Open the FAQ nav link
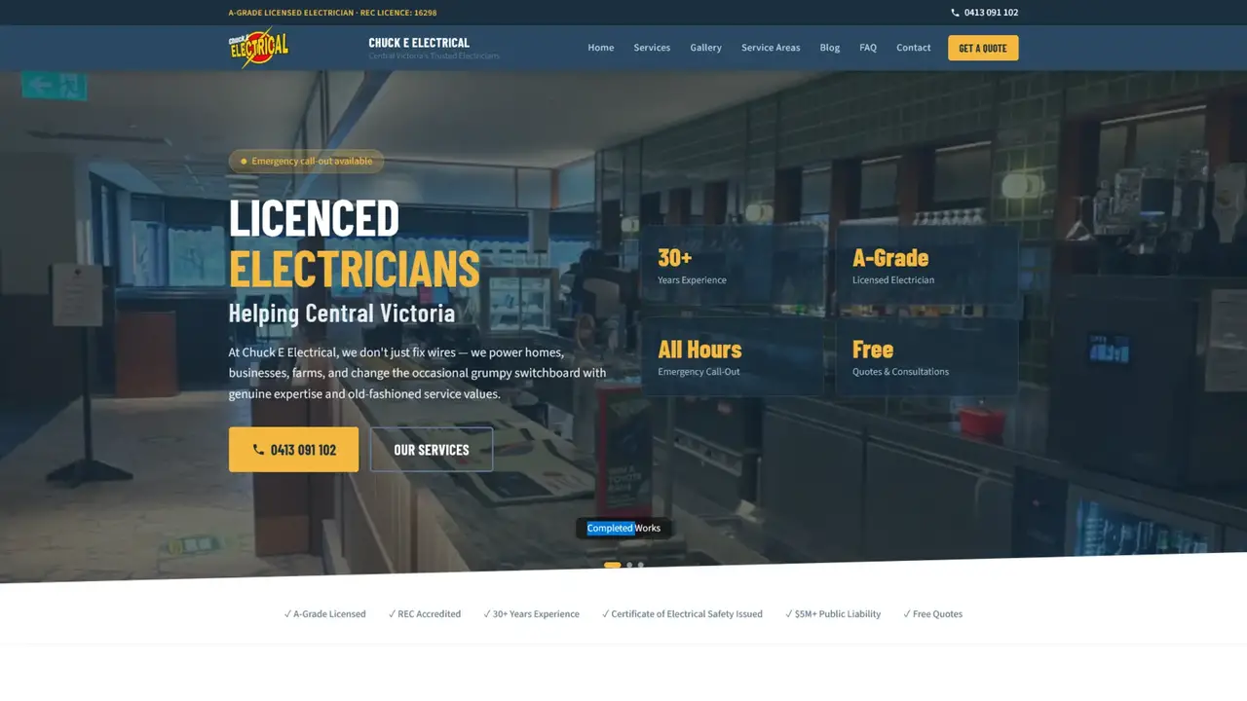 [x=868, y=48]
